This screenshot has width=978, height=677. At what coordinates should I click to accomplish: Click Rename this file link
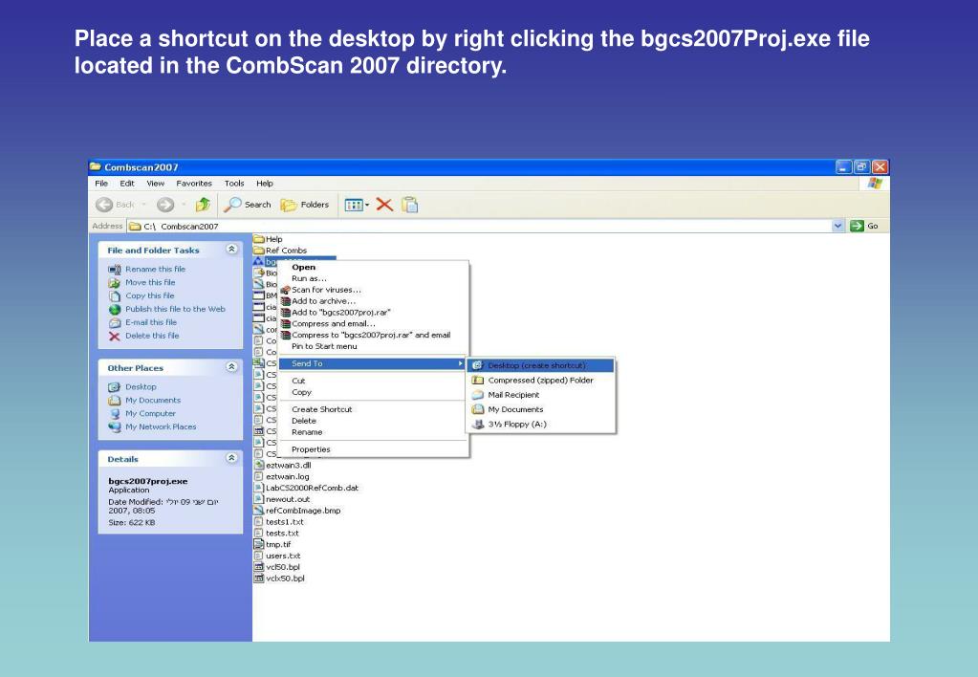coord(155,269)
